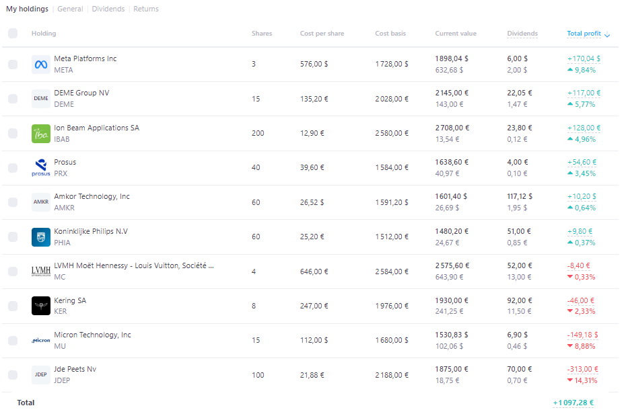
Task: Check the LVMH row checkbox
Action: [x=13, y=271]
